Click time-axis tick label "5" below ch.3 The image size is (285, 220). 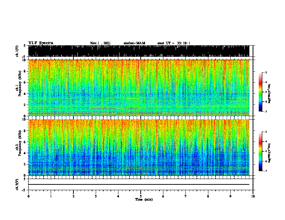click(x=141, y=196)
